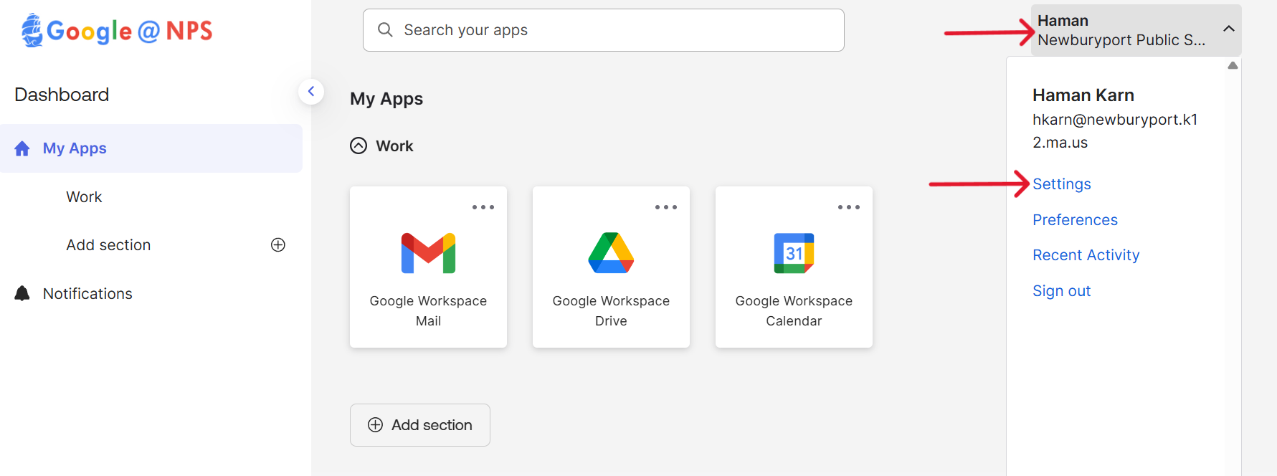This screenshot has height=476, width=1277.
Task: Open the three-dot menu on the Mail card
Action: 483,207
